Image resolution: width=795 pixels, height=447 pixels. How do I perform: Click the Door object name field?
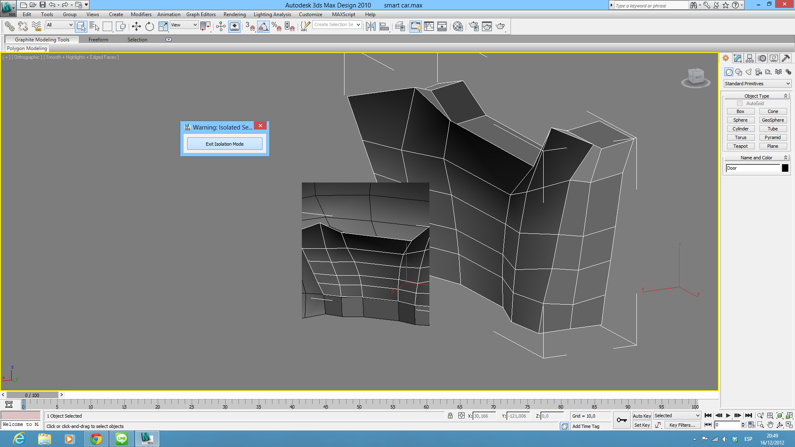tap(752, 168)
